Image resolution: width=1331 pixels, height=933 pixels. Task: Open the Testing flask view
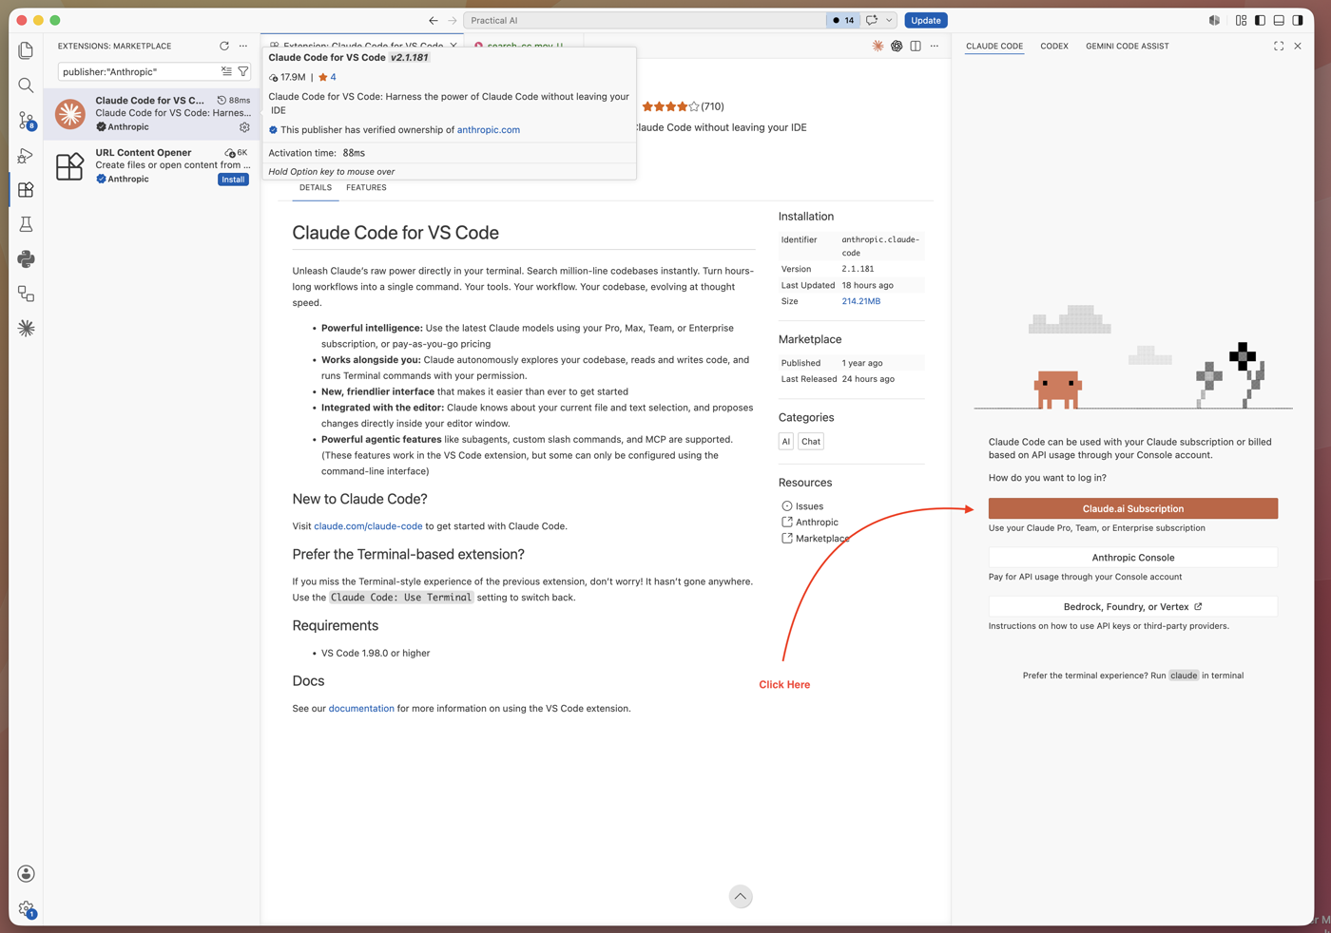point(26,224)
